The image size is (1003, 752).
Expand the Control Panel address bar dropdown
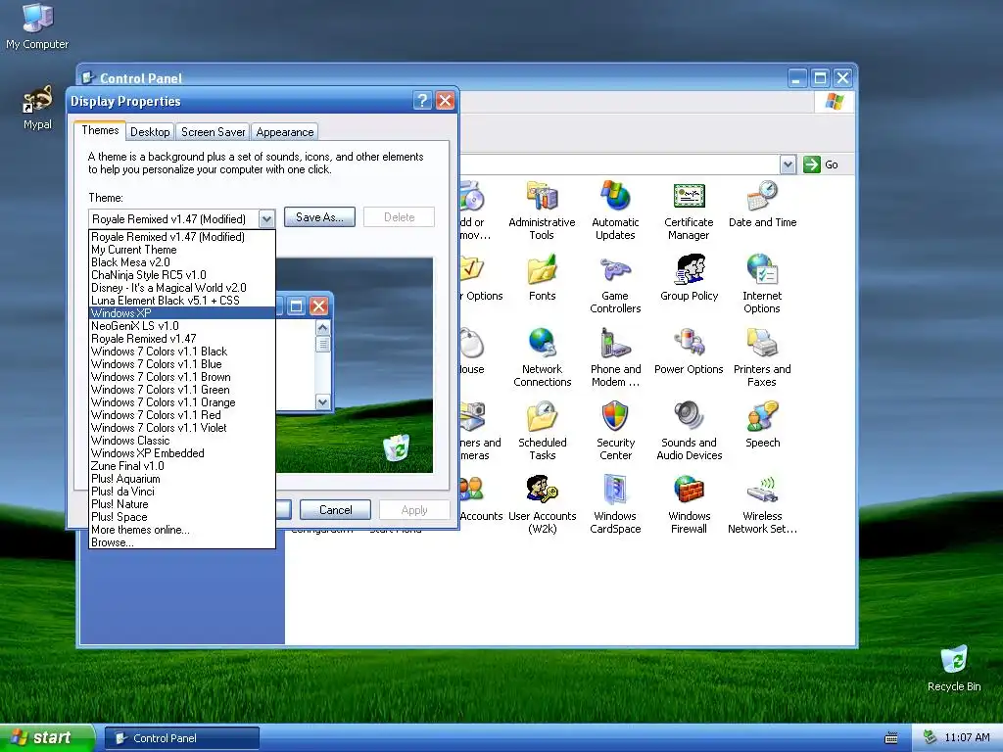(788, 164)
